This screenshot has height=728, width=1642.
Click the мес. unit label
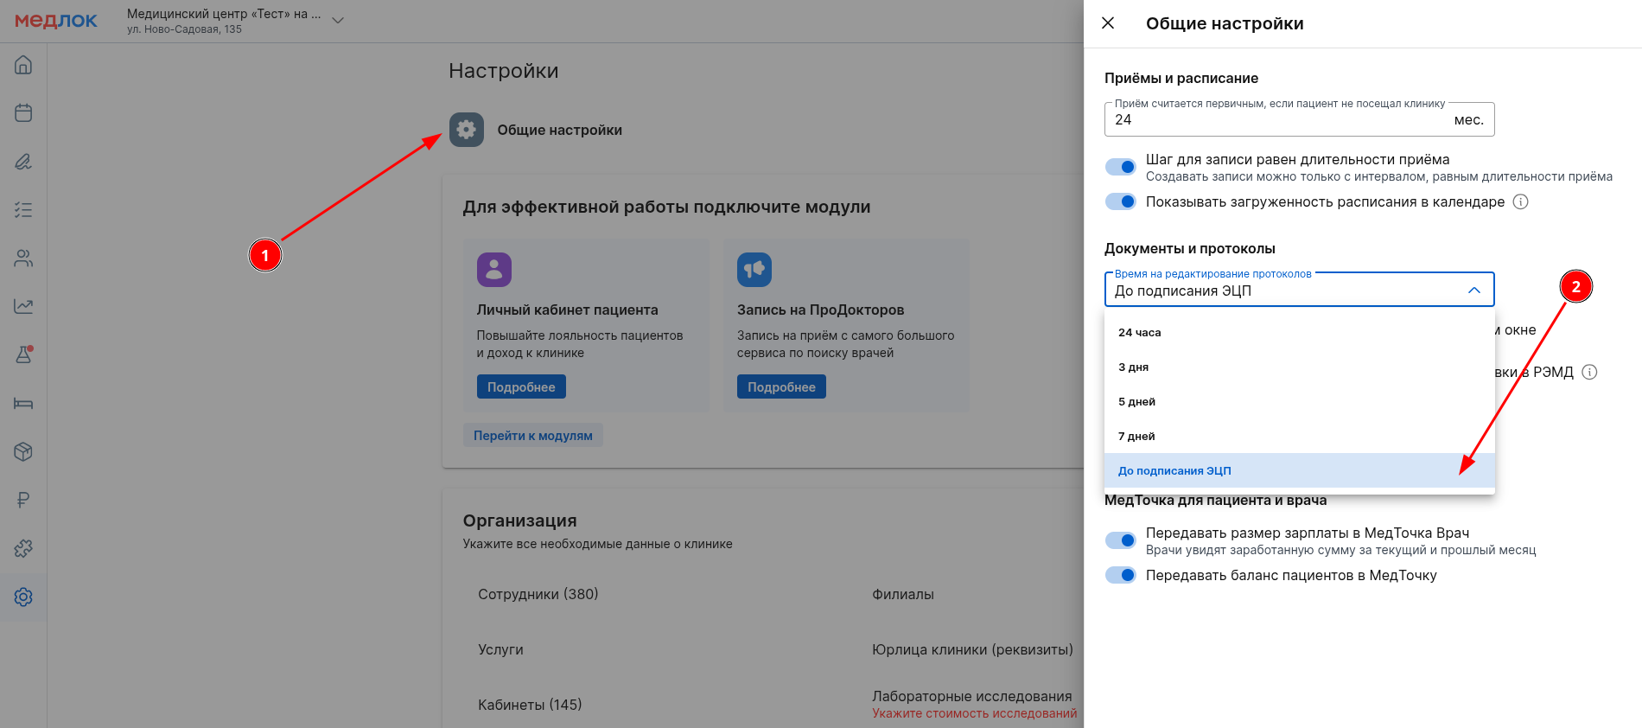pyautogui.click(x=1469, y=119)
